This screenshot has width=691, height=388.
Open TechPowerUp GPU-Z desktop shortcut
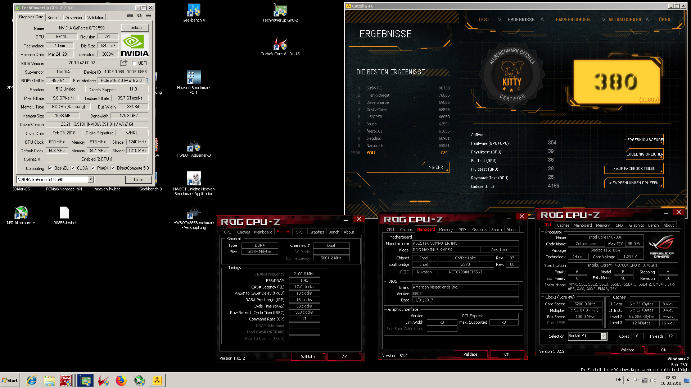click(x=280, y=13)
